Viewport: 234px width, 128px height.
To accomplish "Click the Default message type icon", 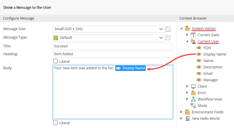I will tap(56, 38).
